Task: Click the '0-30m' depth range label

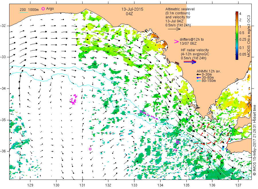Action: [207, 74]
